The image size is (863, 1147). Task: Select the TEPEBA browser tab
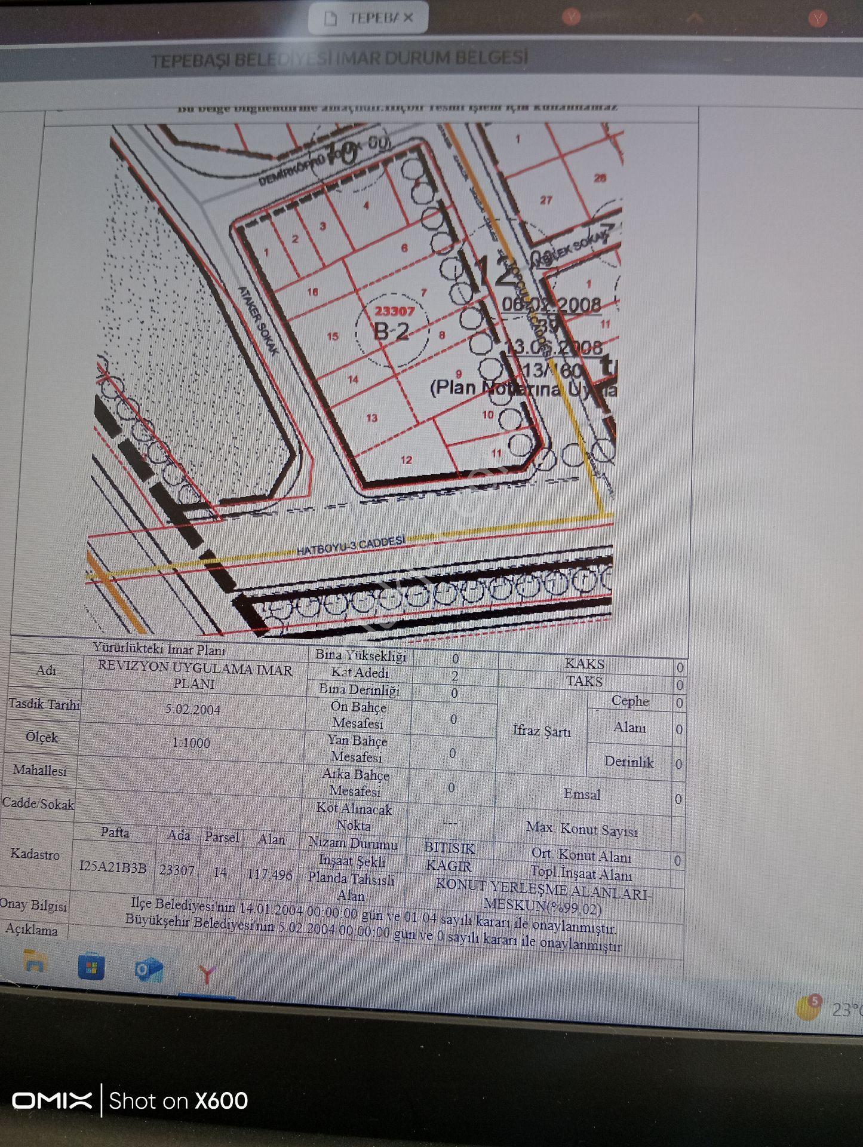tap(368, 19)
